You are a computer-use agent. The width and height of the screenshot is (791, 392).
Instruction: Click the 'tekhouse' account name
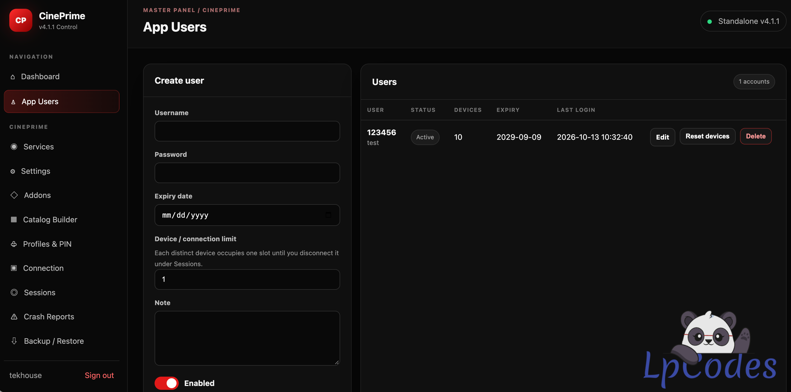tap(25, 375)
